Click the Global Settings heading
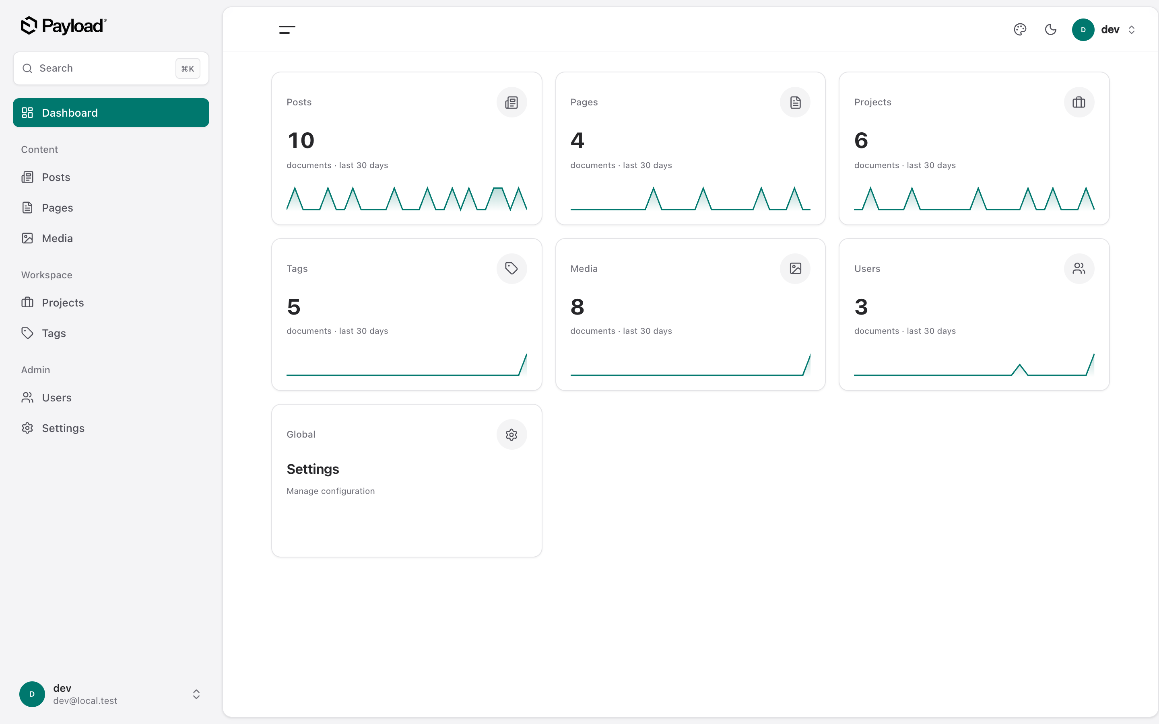Viewport: 1159px width, 724px height. (x=313, y=469)
